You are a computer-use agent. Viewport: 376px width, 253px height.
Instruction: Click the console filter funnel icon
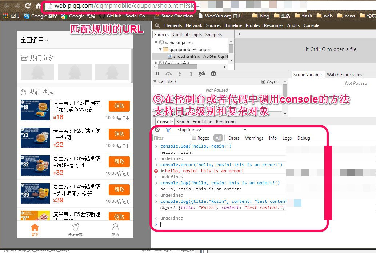pos(168,130)
